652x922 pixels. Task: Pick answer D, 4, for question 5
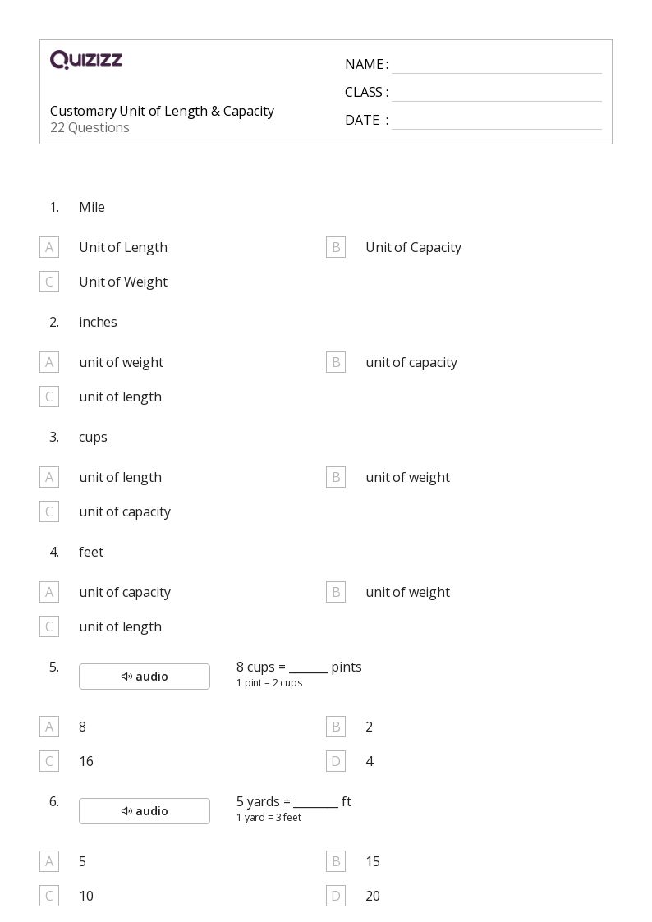[336, 761]
